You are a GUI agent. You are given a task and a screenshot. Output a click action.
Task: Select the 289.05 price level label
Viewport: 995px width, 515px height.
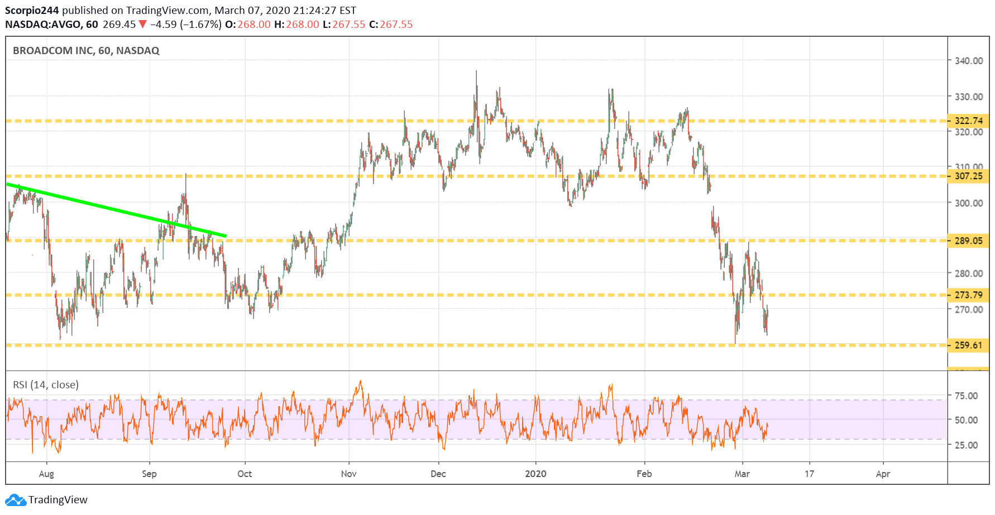click(x=969, y=241)
